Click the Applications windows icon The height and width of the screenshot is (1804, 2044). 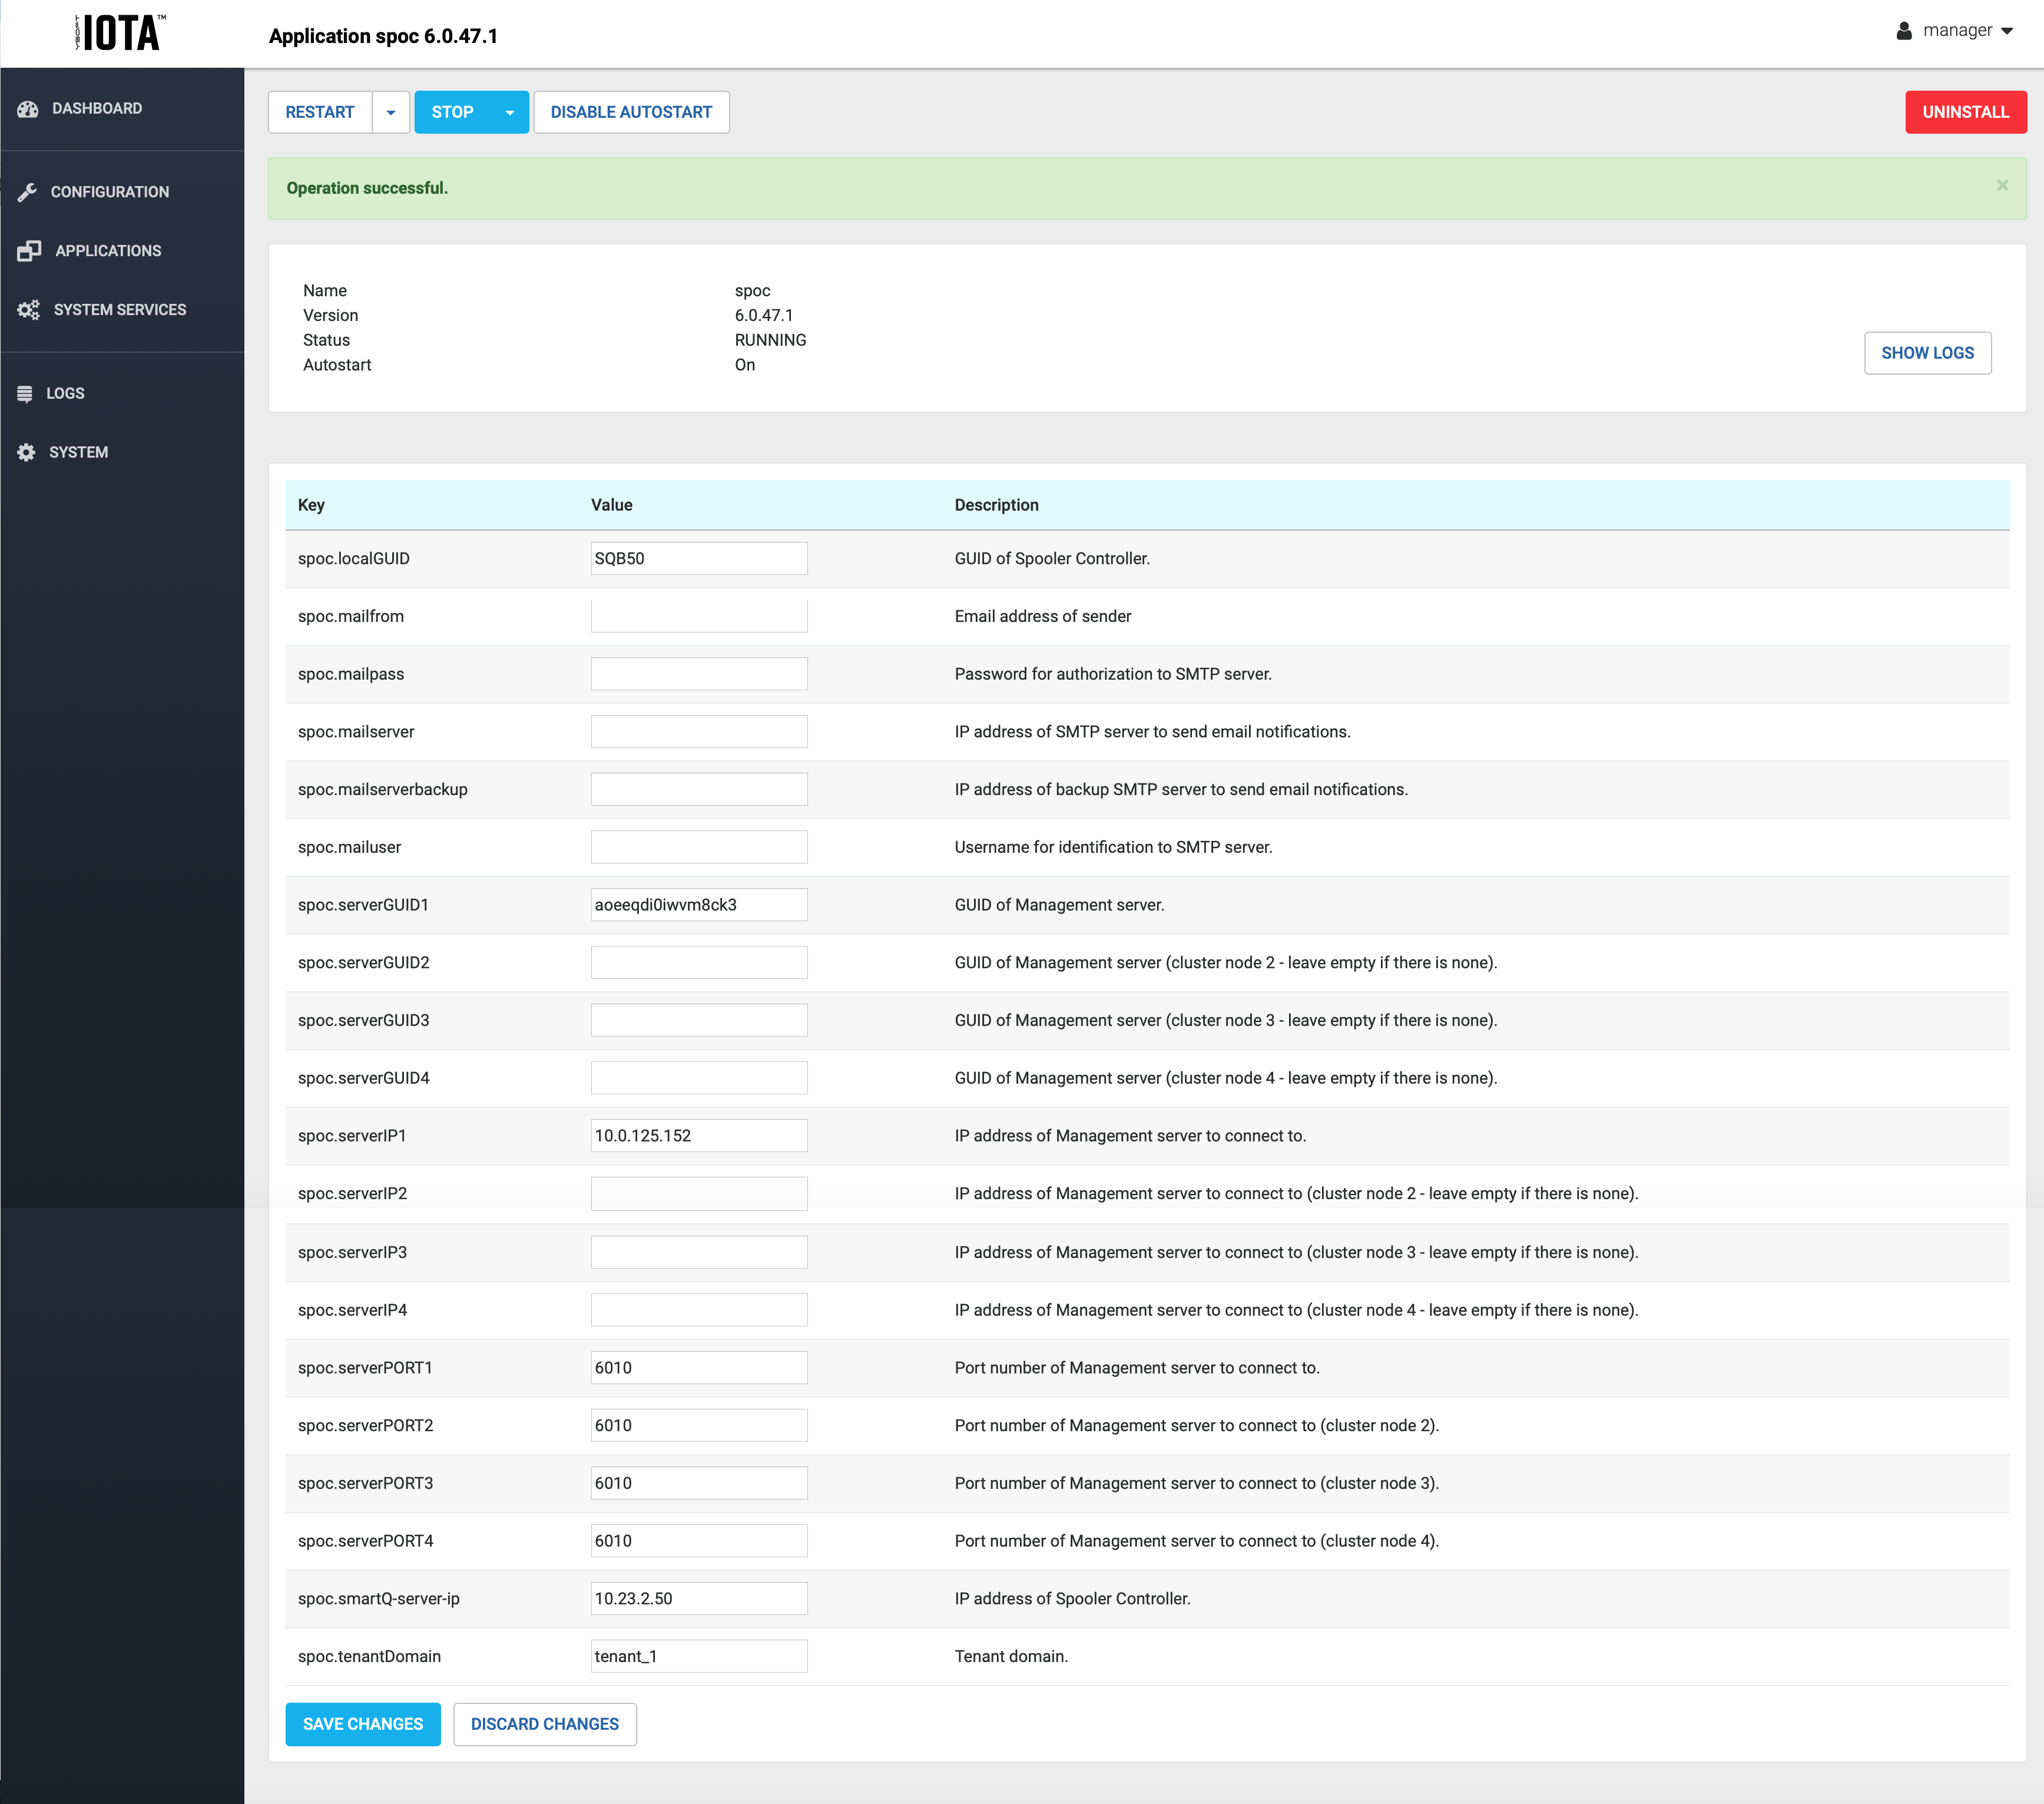click(29, 251)
